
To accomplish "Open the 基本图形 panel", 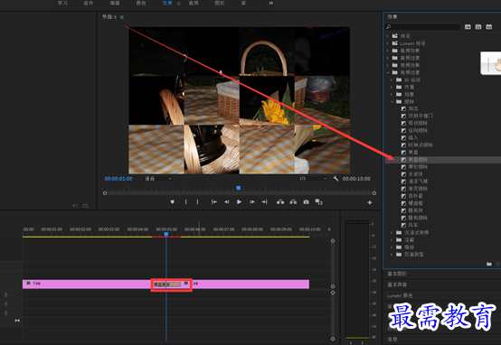I will [397, 274].
